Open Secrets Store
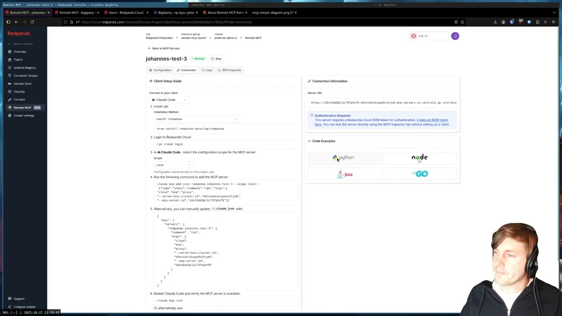Screen dimensions: 562x316 (x=22, y=83)
